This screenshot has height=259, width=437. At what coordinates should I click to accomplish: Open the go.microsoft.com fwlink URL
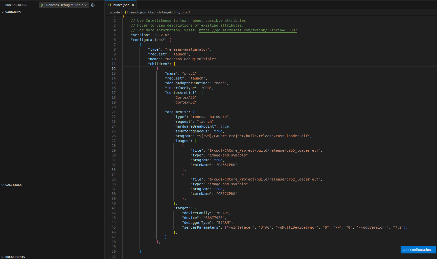point(248,30)
